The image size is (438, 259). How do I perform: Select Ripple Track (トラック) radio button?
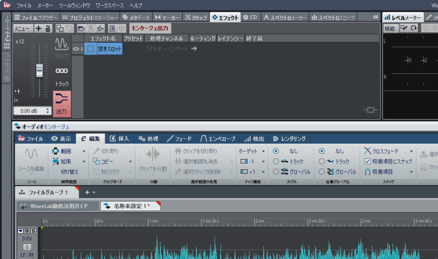[x=276, y=162]
